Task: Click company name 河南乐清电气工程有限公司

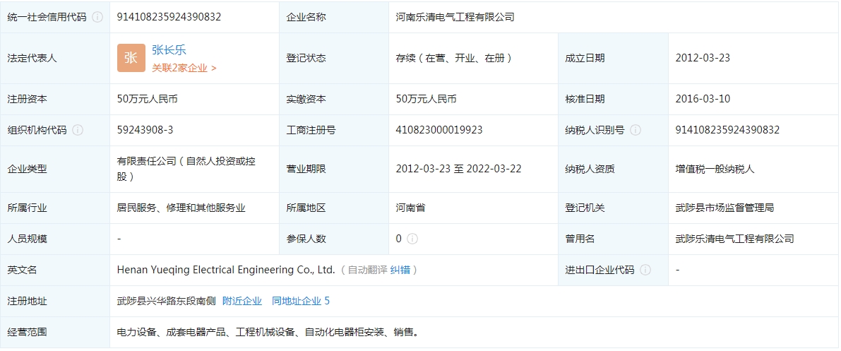Action: pyautogui.click(x=455, y=17)
